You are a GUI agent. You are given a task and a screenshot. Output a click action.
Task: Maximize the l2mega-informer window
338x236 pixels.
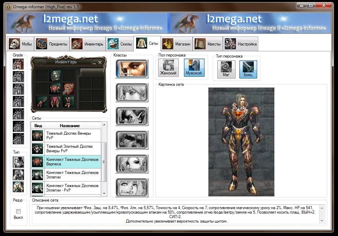coord(311,5)
